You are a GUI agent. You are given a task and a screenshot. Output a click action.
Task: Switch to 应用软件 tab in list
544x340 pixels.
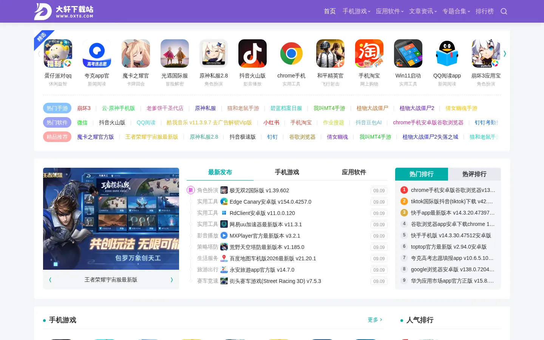[x=354, y=172]
